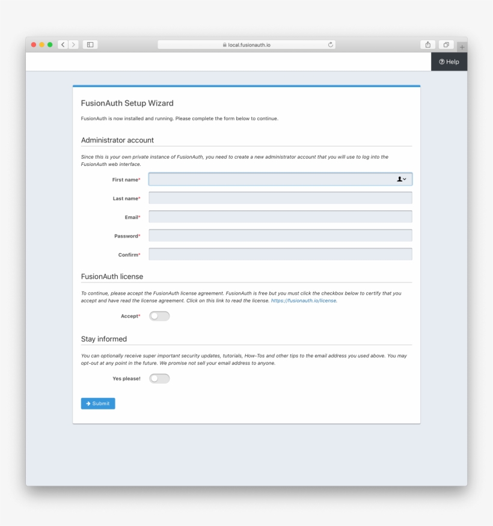Show the tab overview icon
The height and width of the screenshot is (526, 493).
click(446, 44)
